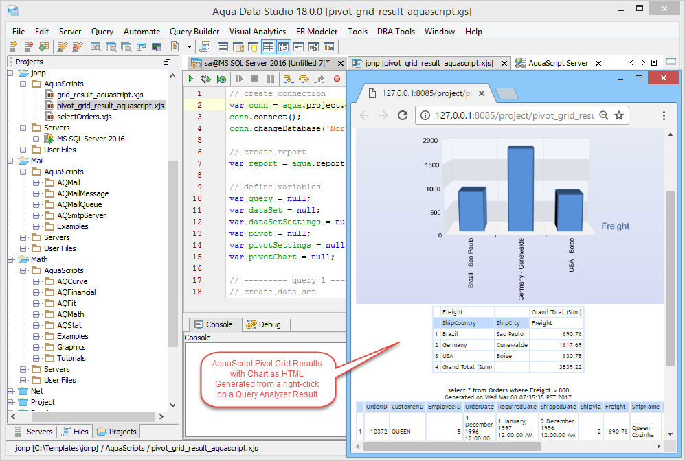Toggle the highlighted grid view toolbar button
Image resolution: width=685 pixels, height=461 pixels.
(269, 47)
